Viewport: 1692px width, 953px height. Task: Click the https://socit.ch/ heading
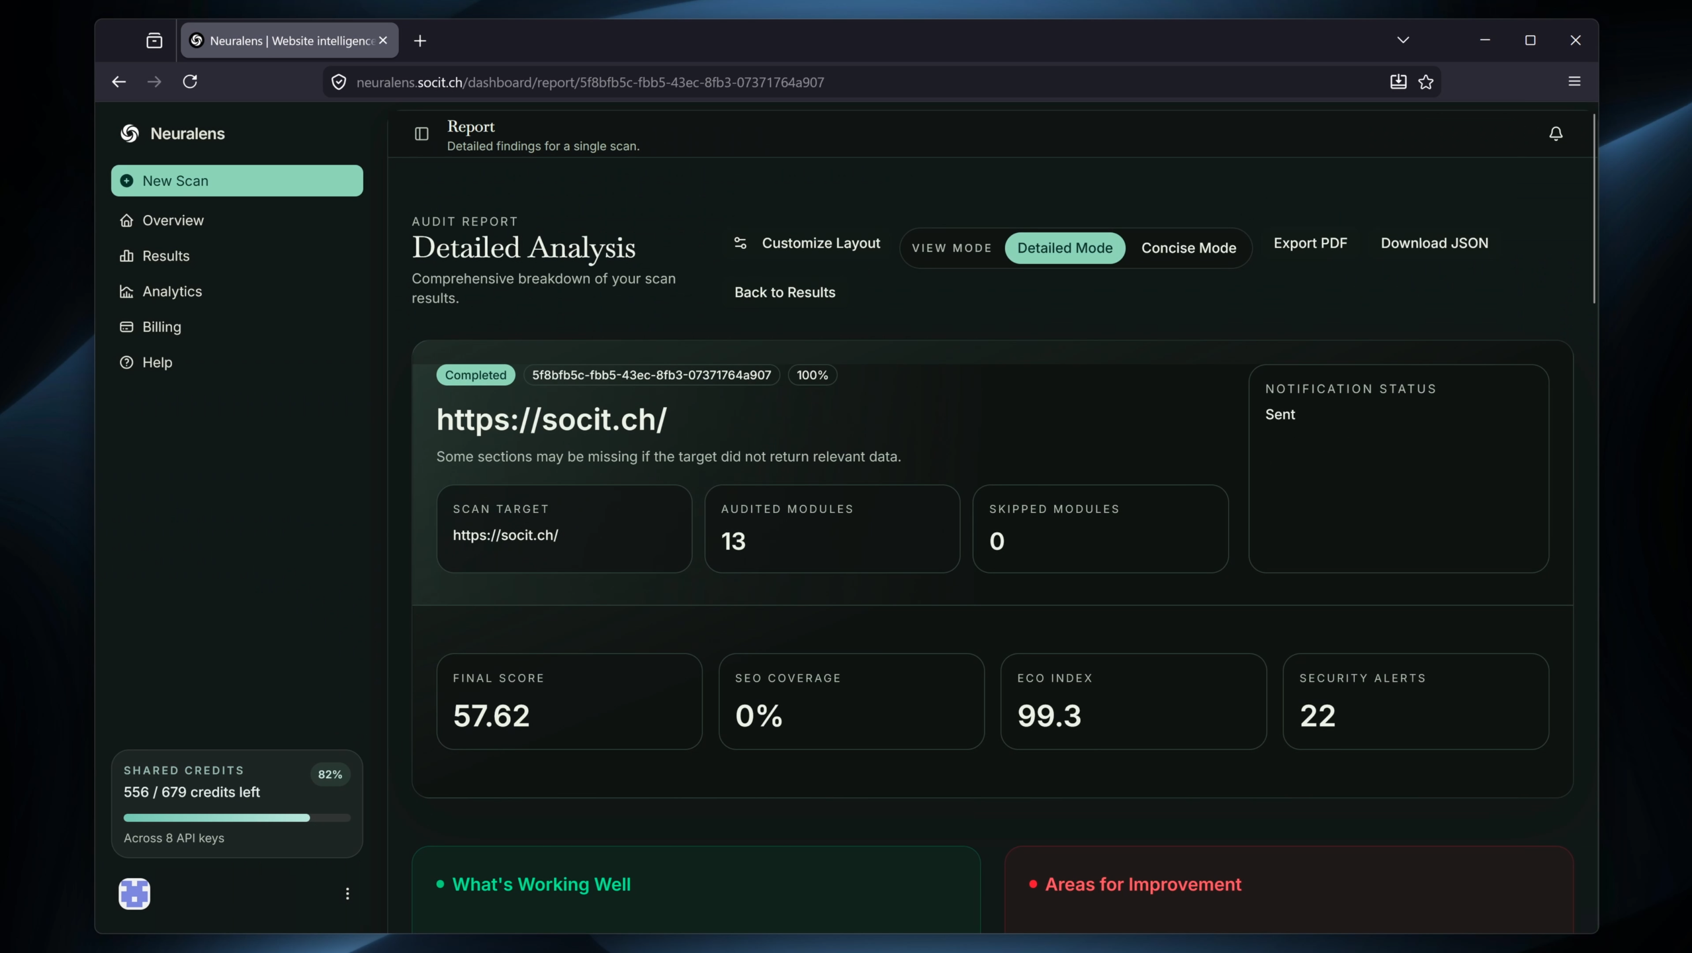click(x=551, y=420)
